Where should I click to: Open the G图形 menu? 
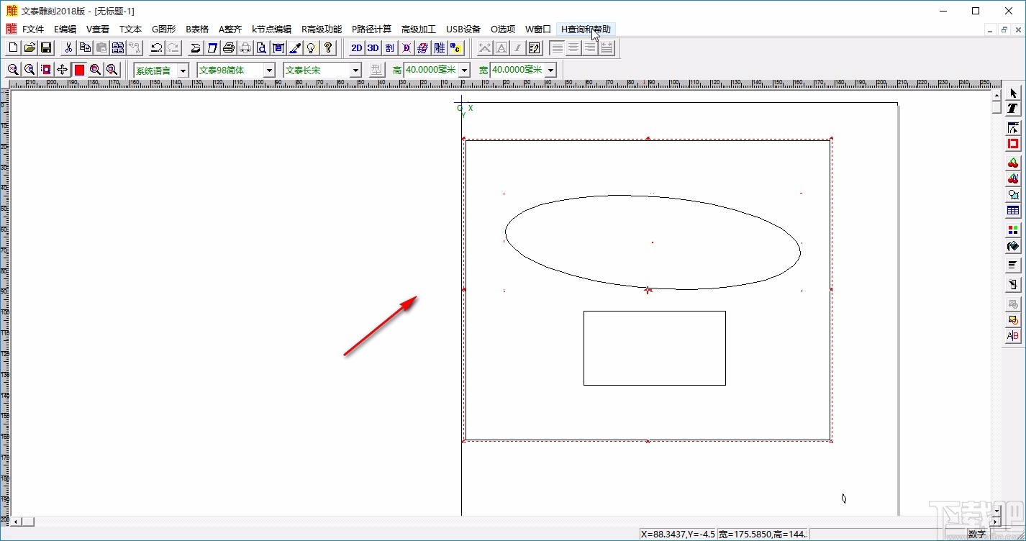[x=164, y=29]
